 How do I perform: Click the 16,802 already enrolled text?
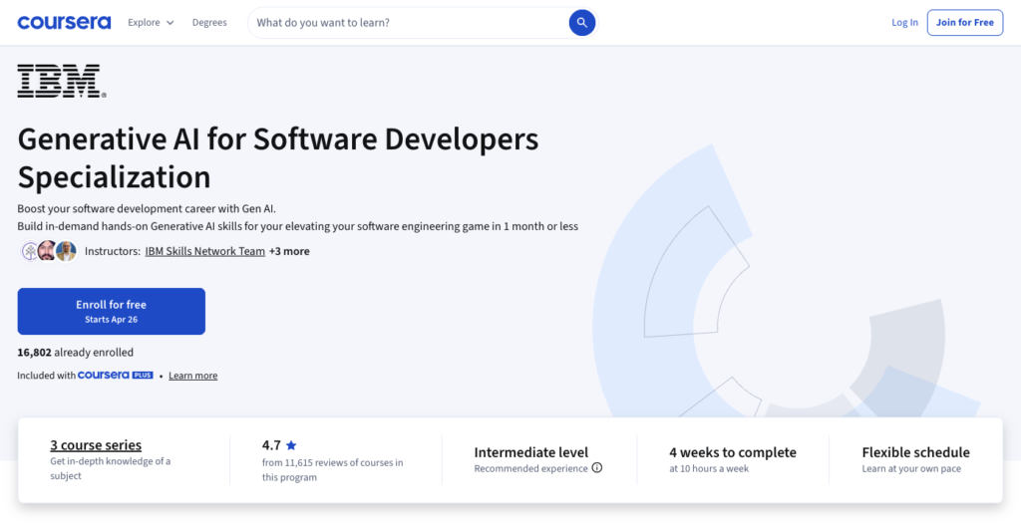(76, 353)
